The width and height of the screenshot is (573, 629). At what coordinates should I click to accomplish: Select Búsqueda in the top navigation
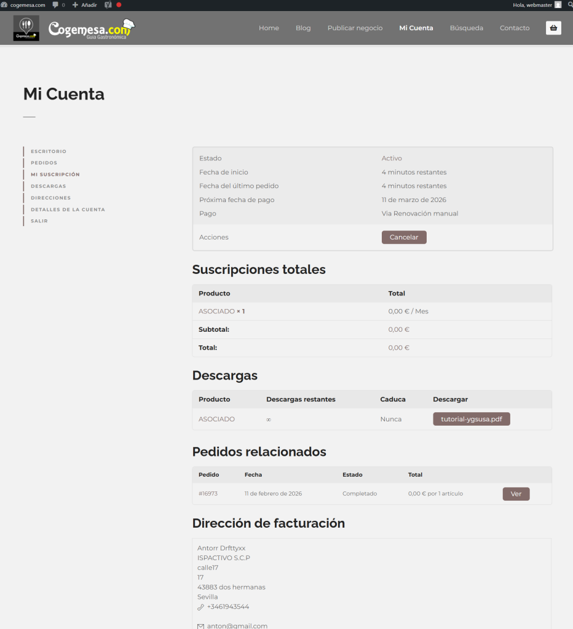[x=466, y=28]
